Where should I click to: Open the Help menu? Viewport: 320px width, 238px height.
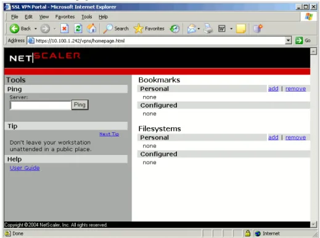(103, 17)
